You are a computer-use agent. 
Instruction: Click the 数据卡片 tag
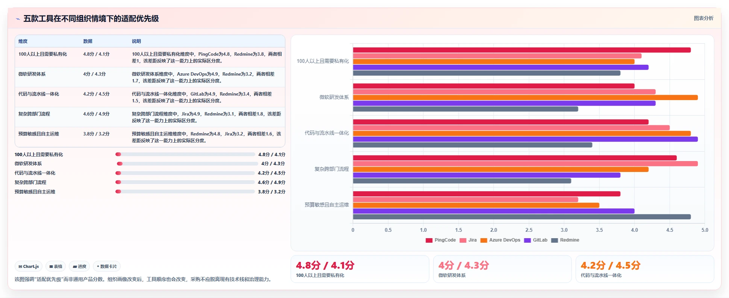tap(107, 266)
